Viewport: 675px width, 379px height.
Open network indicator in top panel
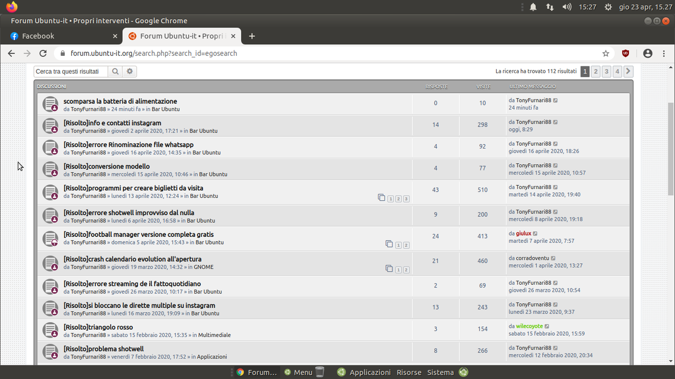point(549,7)
